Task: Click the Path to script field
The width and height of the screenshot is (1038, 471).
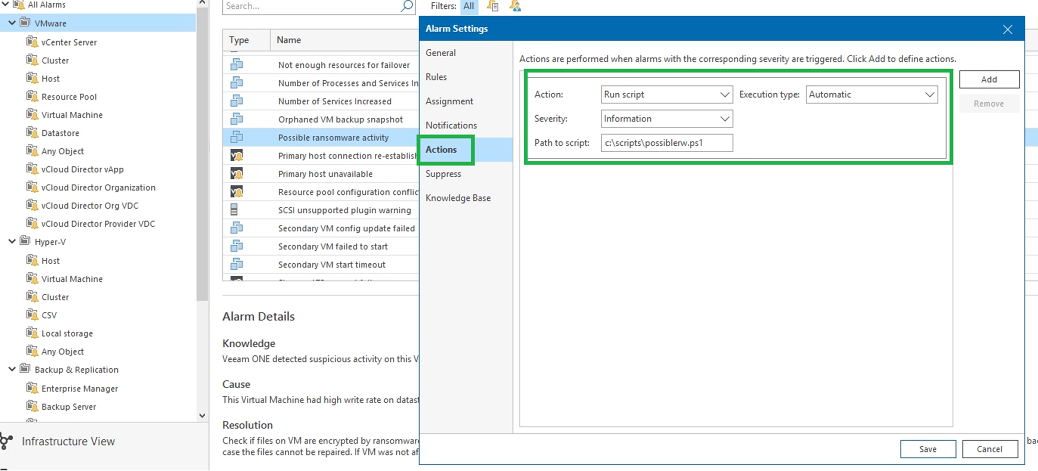Action: [666, 142]
